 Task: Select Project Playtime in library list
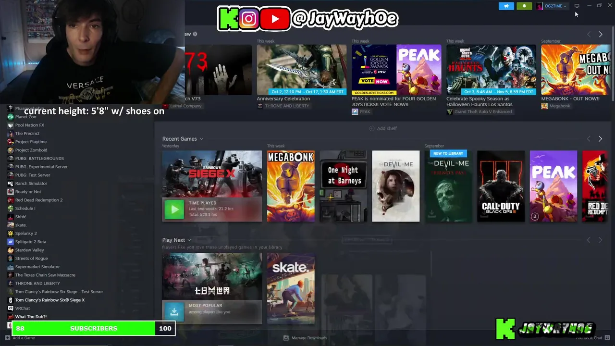pos(31,142)
